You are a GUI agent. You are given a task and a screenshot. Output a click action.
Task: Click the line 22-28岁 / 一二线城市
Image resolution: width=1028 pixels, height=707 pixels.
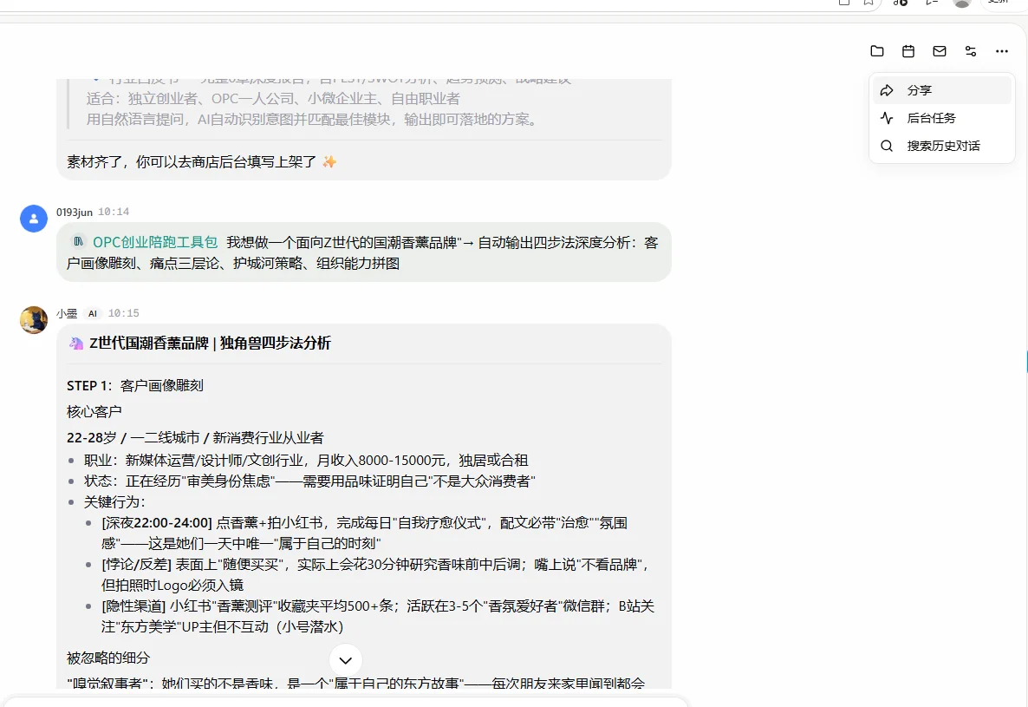tap(195, 437)
